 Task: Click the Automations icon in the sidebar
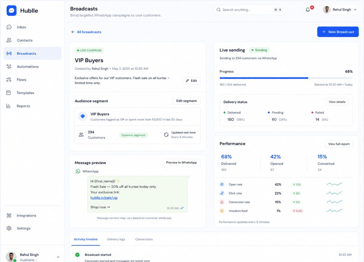pos(9,67)
